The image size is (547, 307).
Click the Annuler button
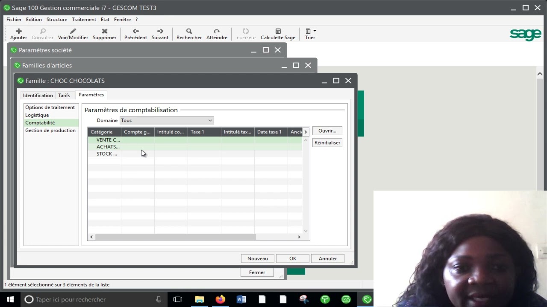pos(328,258)
